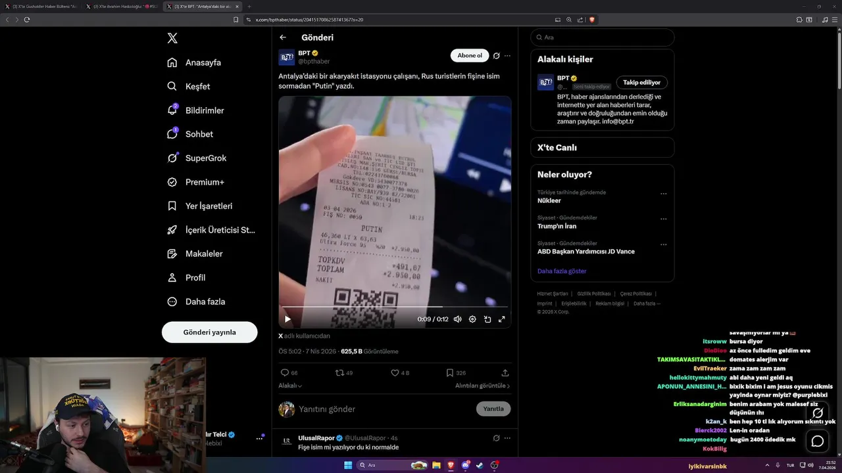This screenshot has width=842, height=473.
Task: Open browser extensions puzzle icon
Action: click(799, 20)
